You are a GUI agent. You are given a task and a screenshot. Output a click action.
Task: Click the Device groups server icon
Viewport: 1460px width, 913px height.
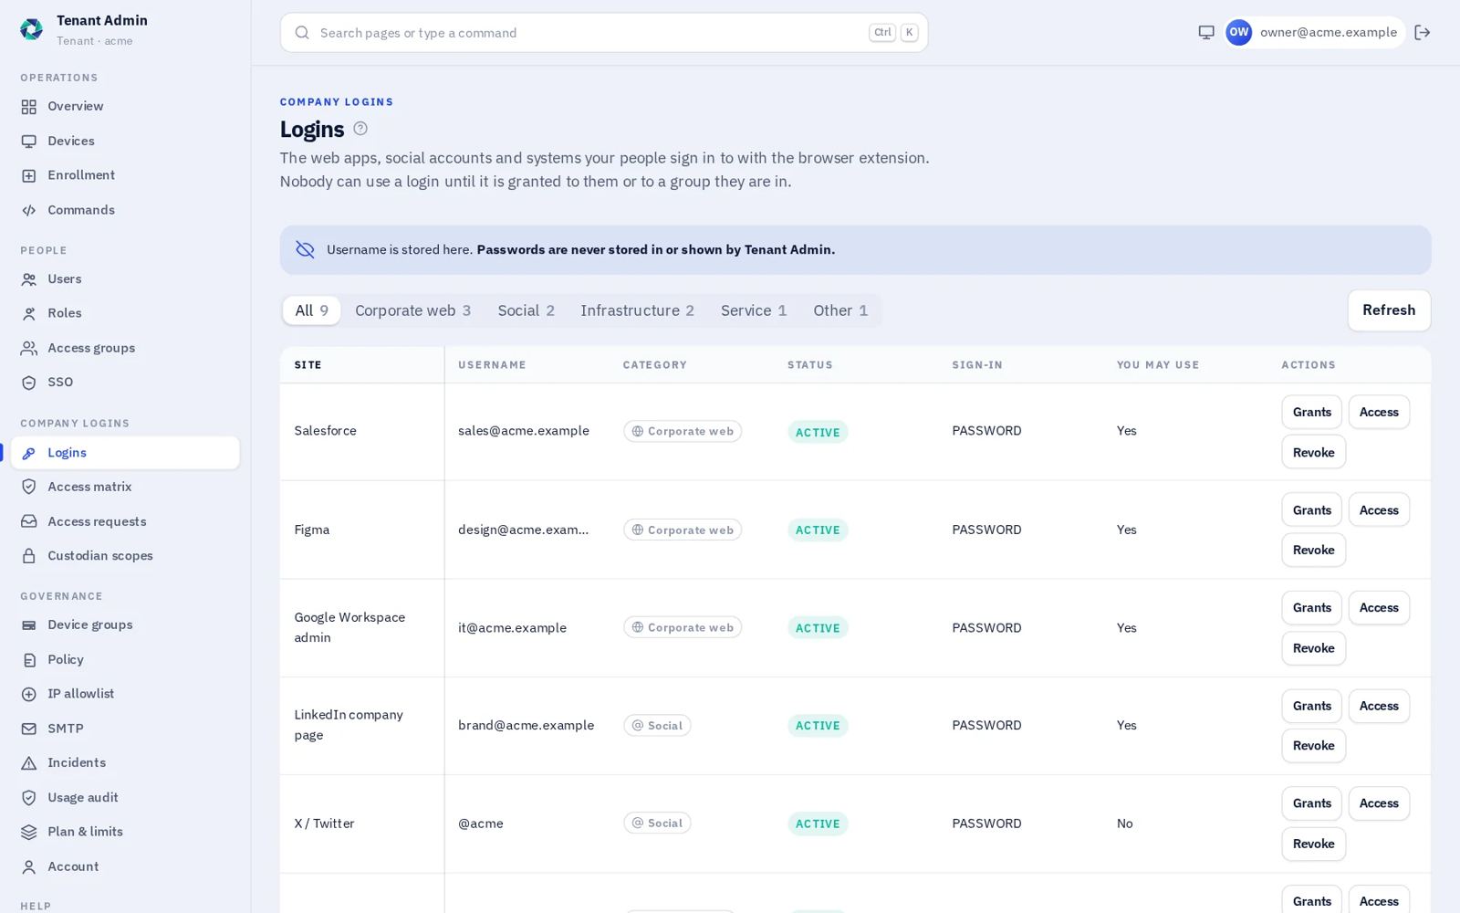tap(29, 625)
